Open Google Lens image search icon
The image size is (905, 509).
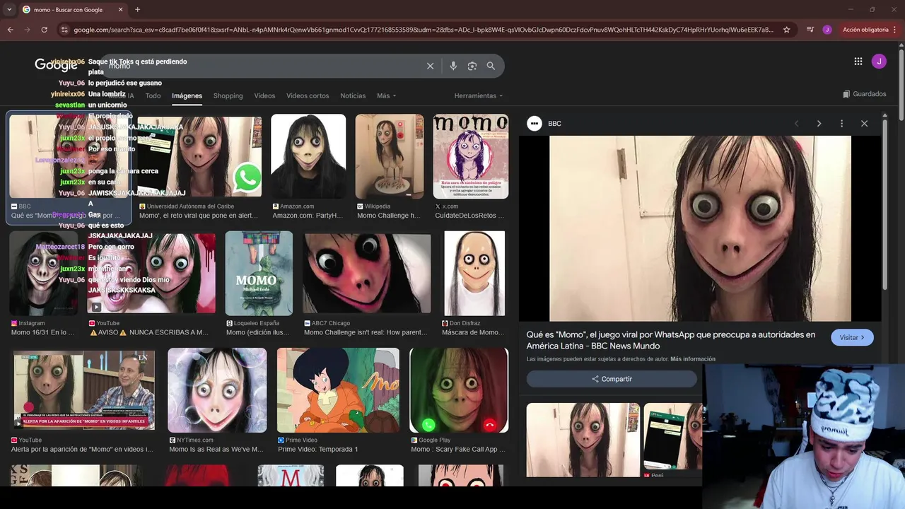click(x=472, y=66)
